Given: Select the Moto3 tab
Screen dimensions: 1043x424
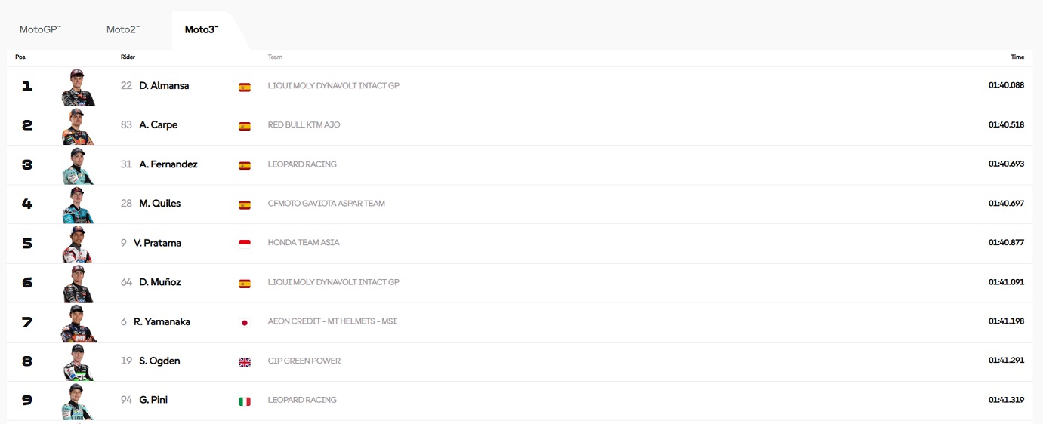Looking at the screenshot, I should coord(202,29).
